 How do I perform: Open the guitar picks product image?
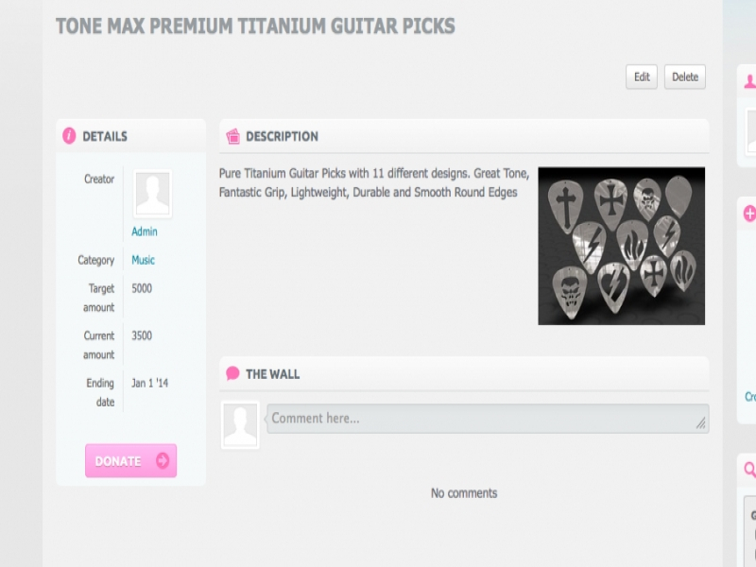click(621, 246)
